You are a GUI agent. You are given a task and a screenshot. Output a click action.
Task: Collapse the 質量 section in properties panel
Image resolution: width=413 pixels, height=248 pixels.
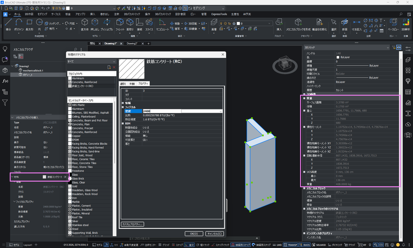[x=304, y=98]
